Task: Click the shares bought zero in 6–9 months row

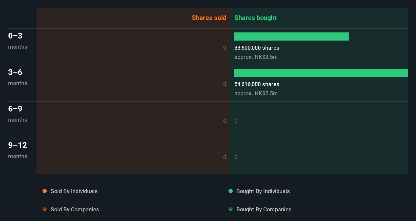Action: (x=236, y=121)
